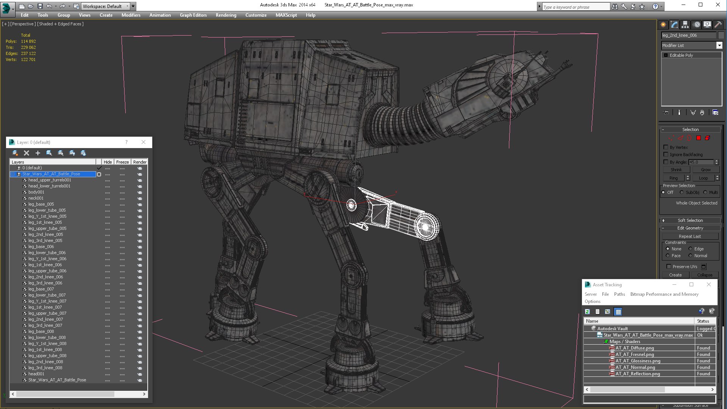The height and width of the screenshot is (409, 727).
Task: Toggle By Angle checkbox
Action: coord(666,162)
